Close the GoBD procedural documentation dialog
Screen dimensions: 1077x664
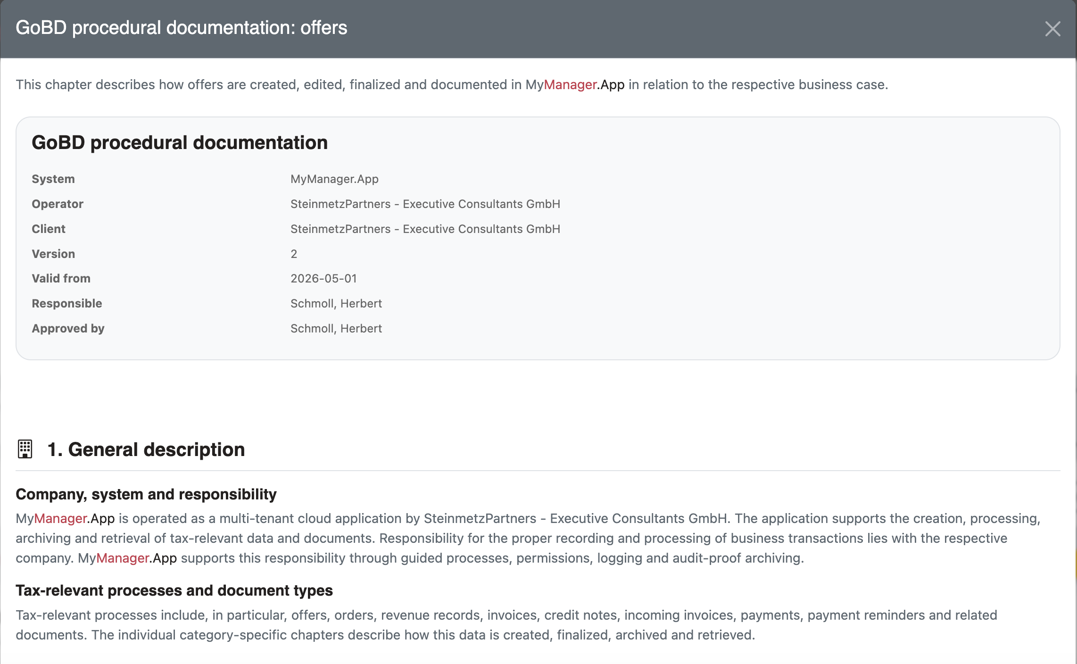point(1052,29)
